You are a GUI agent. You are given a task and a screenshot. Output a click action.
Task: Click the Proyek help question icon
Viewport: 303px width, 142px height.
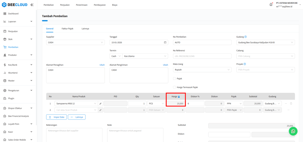245,64
